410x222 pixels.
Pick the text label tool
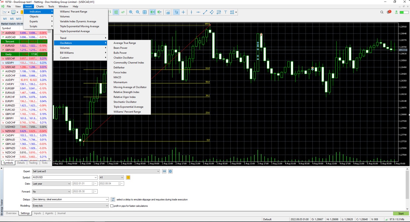click(225, 12)
